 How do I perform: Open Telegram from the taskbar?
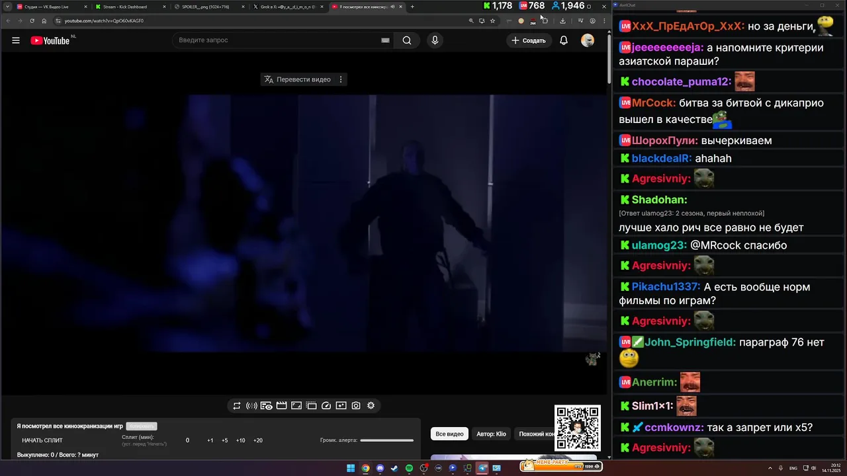click(x=482, y=468)
